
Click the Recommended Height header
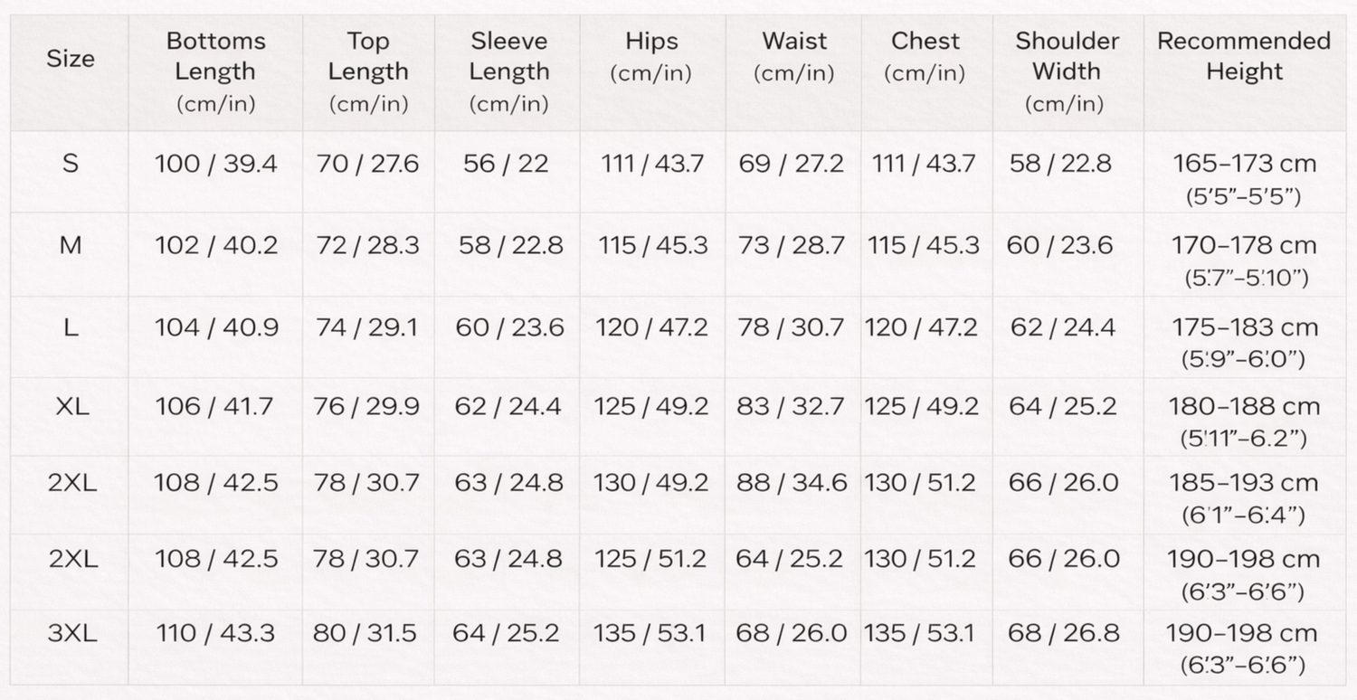tap(1244, 56)
